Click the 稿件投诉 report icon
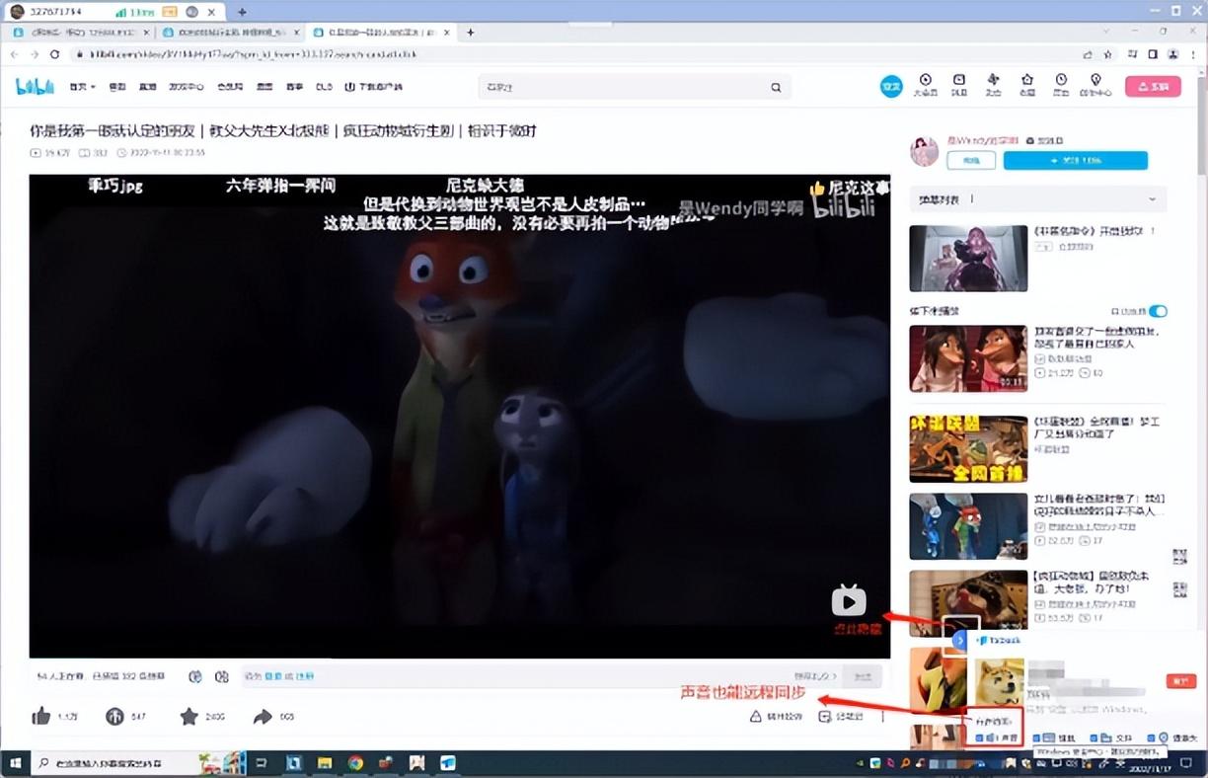1208x778 pixels. pos(756,717)
